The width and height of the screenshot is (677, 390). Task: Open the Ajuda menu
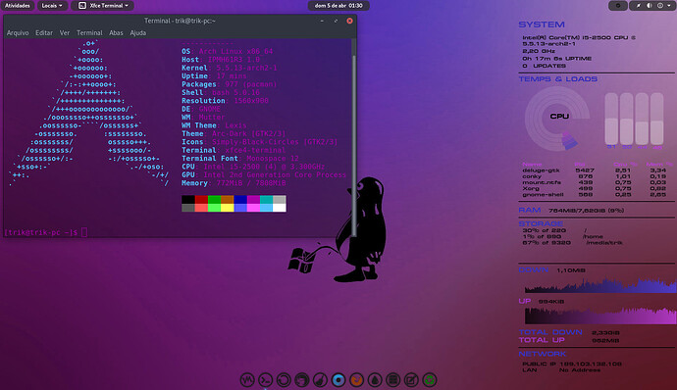(138, 32)
